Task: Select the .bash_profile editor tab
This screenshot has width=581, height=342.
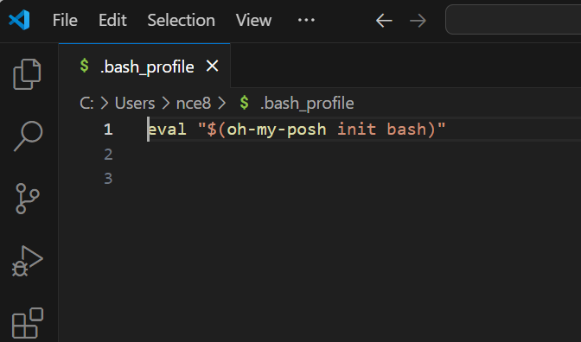Action: (x=144, y=66)
